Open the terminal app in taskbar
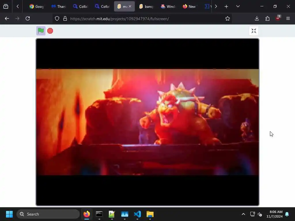Viewport: 295px width, 221px height. pos(99,214)
